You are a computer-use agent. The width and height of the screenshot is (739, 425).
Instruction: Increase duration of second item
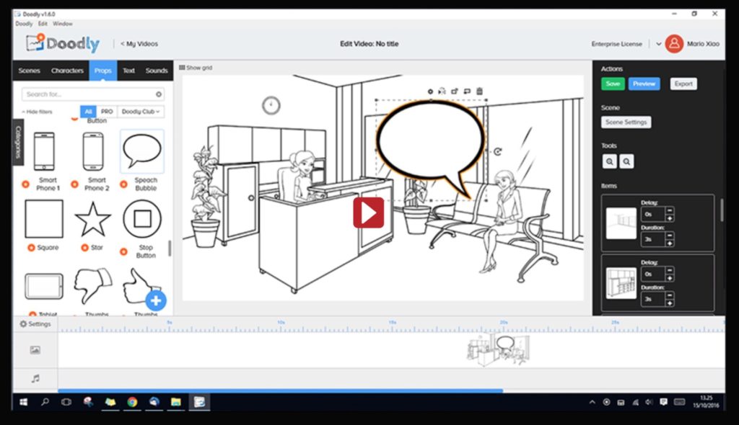(670, 303)
